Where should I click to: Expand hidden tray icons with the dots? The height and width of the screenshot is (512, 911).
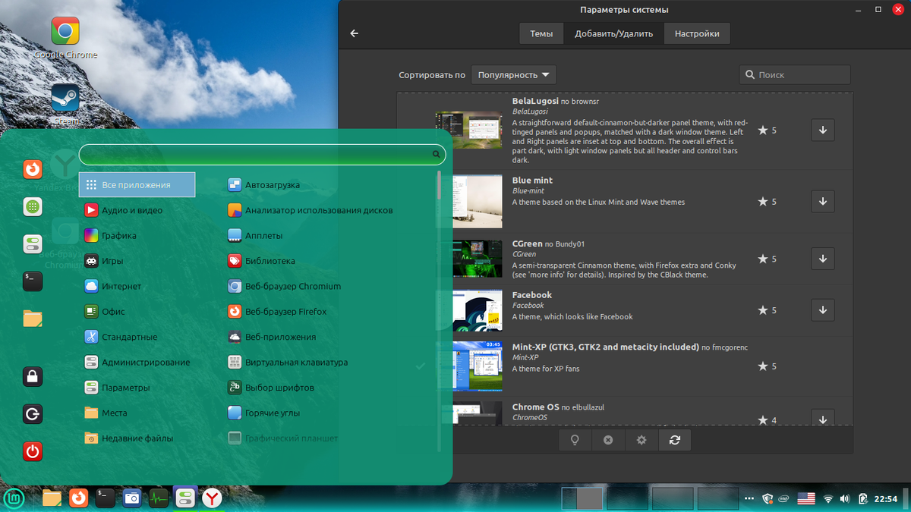coord(749,498)
